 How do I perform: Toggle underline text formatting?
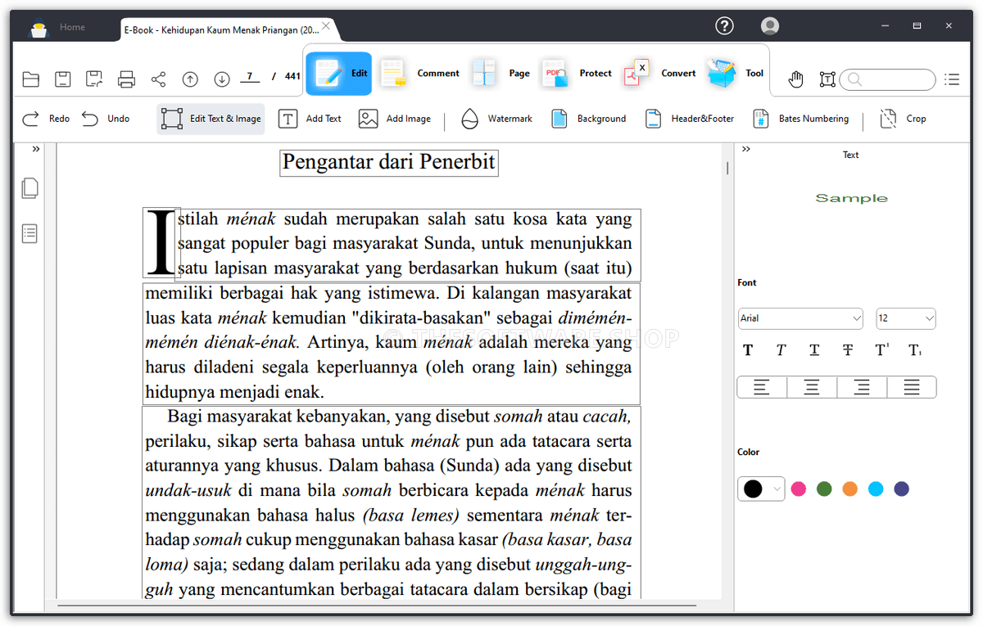pyautogui.click(x=814, y=350)
